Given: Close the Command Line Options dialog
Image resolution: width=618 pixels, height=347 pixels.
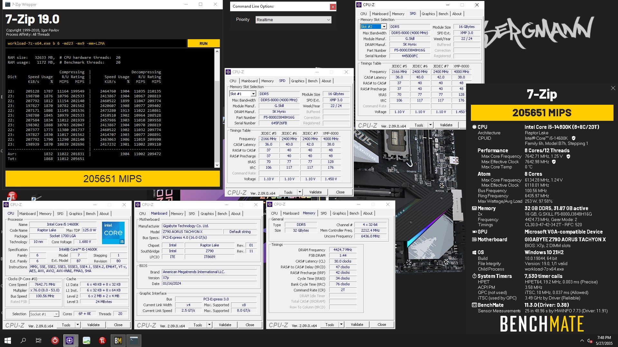Looking at the screenshot, I should 333,6.
